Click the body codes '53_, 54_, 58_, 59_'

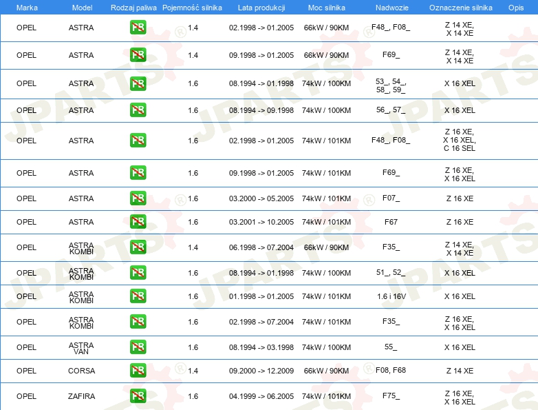(x=391, y=85)
